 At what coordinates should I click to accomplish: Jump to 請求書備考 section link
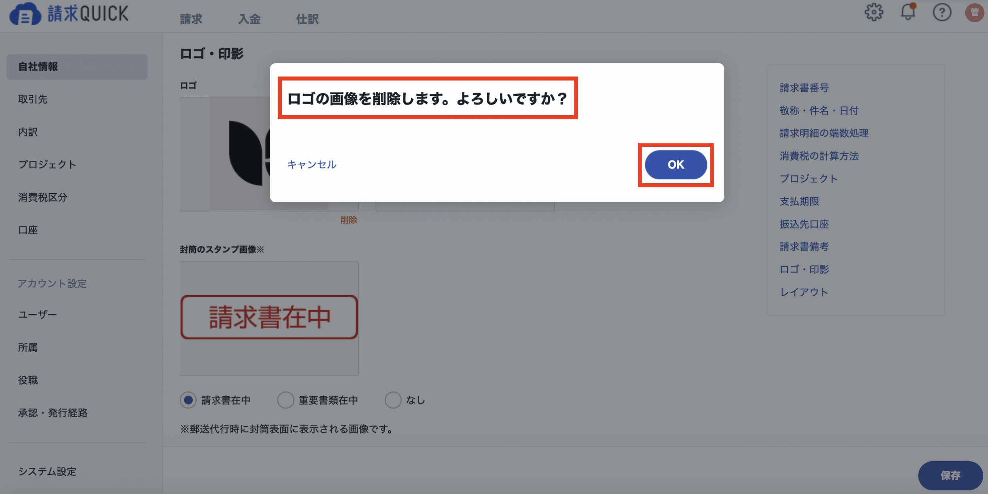tap(804, 247)
